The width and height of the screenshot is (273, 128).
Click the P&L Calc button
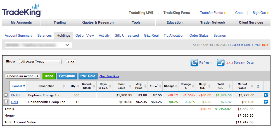click(88, 76)
